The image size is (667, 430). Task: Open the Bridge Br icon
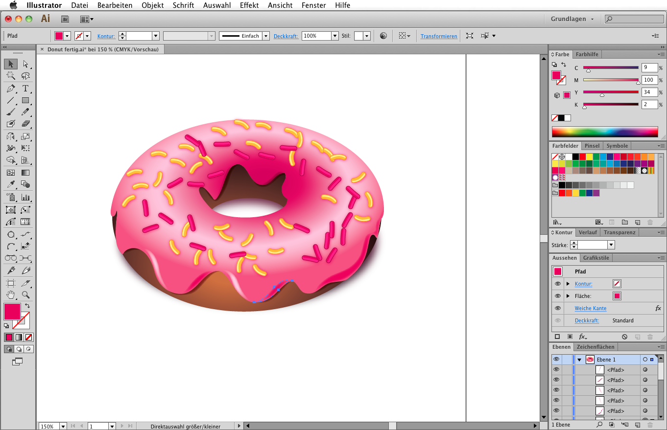65,19
